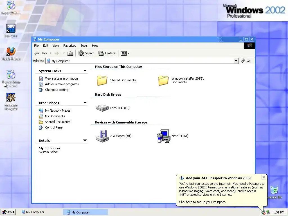Image resolution: width=288 pixels, height=216 pixels.
Task: Open the Favorites menu
Action: pyautogui.click(x=70, y=46)
